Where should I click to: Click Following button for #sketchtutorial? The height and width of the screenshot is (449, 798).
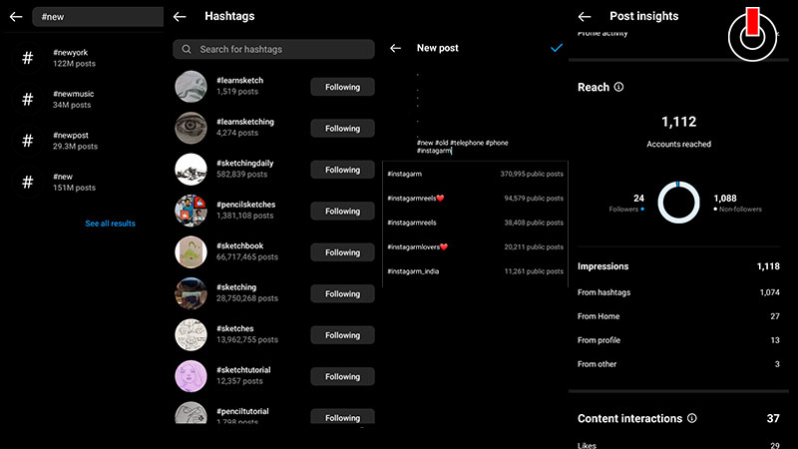(342, 377)
